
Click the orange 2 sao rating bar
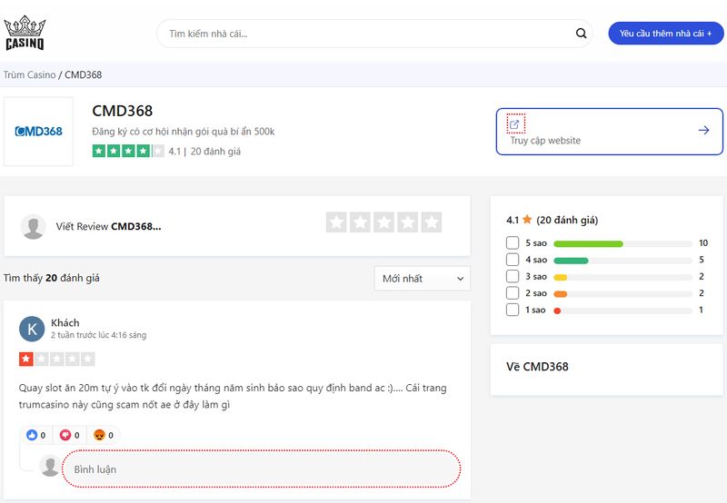pyautogui.click(x=560, y=293)
